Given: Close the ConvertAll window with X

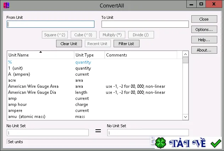Looking at the screenshot, I should click(x=214, y=4).
